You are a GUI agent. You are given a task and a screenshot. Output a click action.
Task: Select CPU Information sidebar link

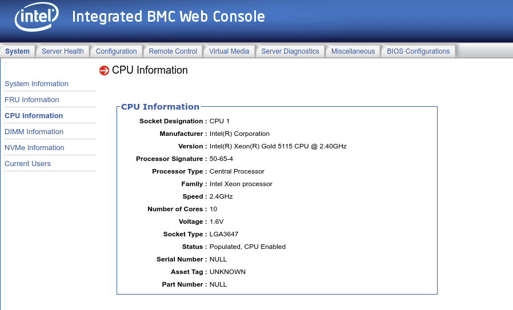point(34,116)
